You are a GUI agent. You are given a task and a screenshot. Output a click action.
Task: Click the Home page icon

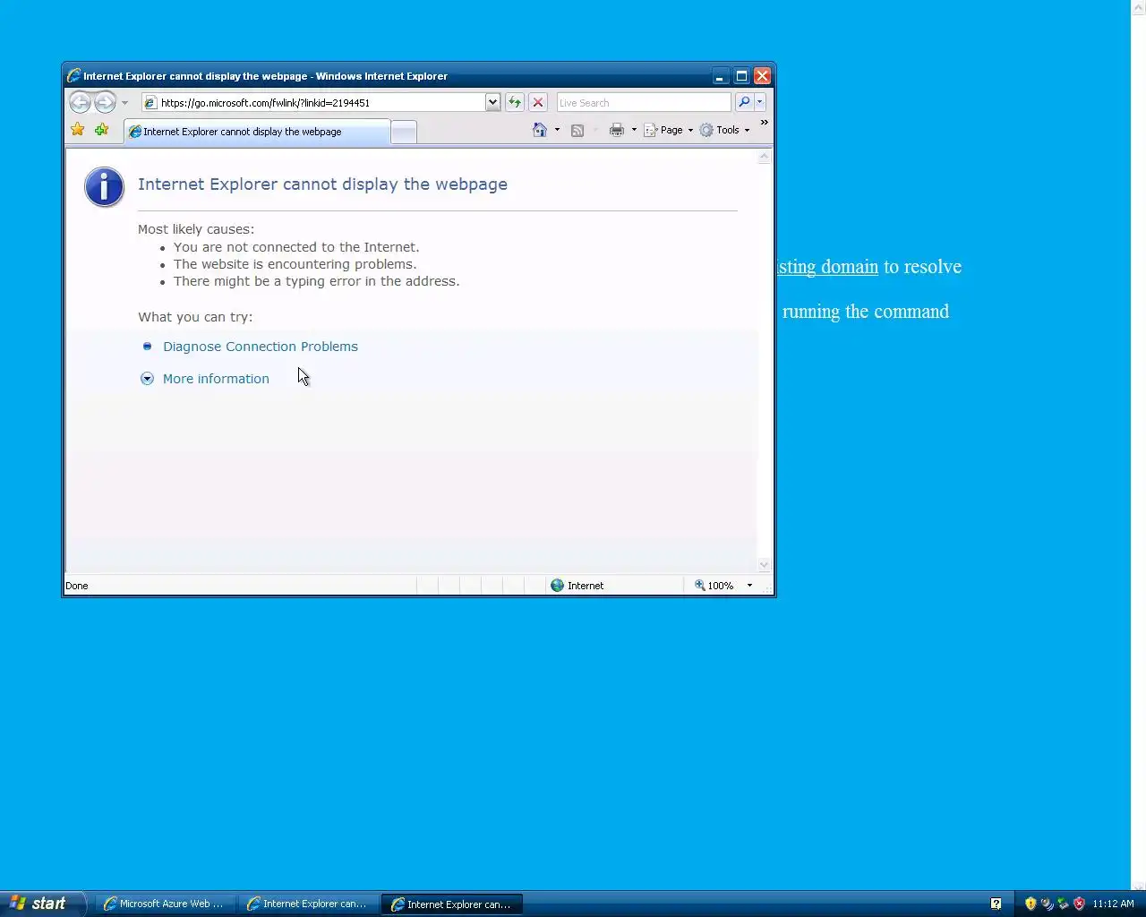point(540,130)
